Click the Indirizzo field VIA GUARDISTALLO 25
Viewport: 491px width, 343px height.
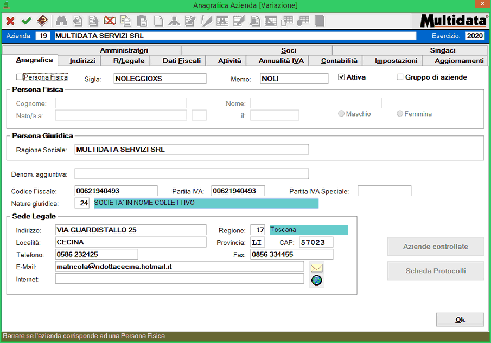(x=131, y=230)
